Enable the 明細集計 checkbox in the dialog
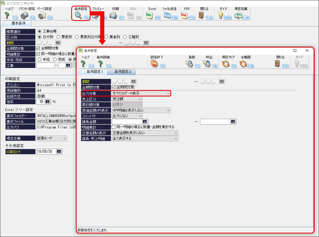The height and width of the screenshot is (237, 319). pyautogui.click(x=114, y=127)
